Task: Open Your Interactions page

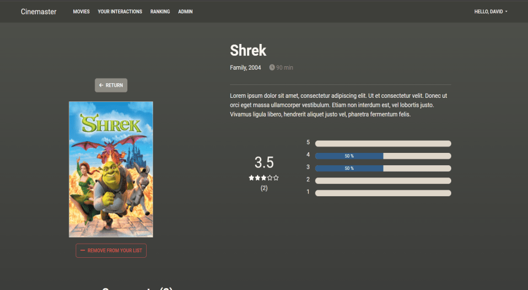Action: click(x=120, y=12)
